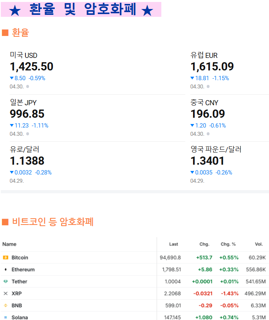Open the Bitcoin row link
269x320 pixels.
tap(20, 257)
